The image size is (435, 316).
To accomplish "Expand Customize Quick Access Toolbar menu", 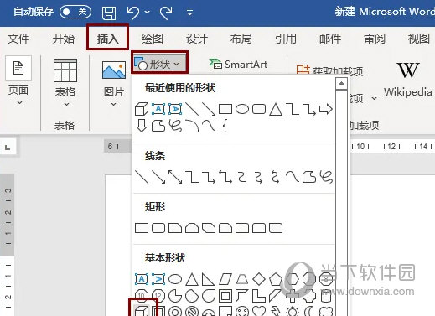I will 189,13.
